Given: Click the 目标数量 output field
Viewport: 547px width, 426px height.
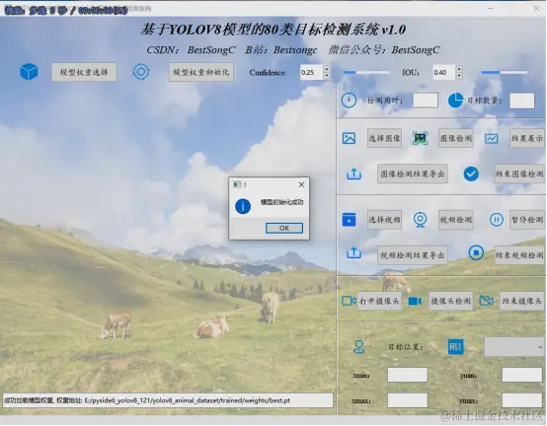Looking at the screenshot, I should (x=522, y=101).
